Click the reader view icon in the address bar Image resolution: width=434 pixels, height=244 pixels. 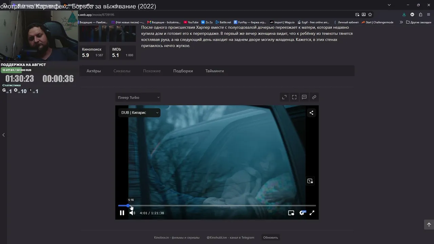(x=363, y=15)
